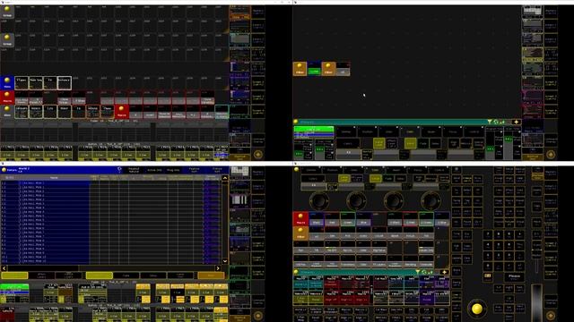Screen dimensions: 574x322
Task: Click gold plus icon in bottom-right command line
Action: pyautogui.click(x=445, y=272)
